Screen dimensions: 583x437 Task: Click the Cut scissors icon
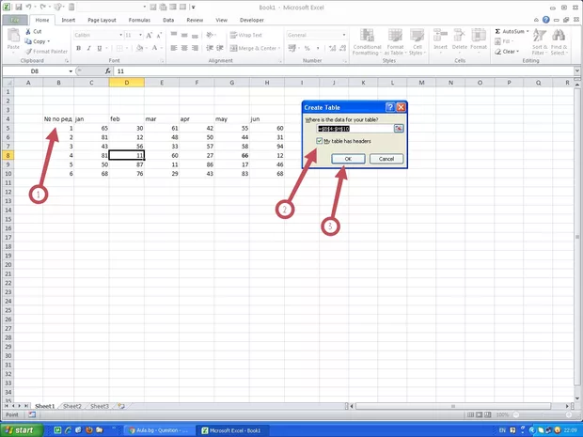coord(28,32)
